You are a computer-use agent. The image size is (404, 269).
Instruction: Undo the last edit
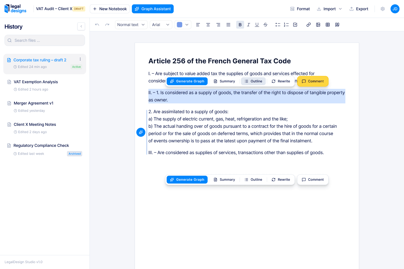[97, 25]
